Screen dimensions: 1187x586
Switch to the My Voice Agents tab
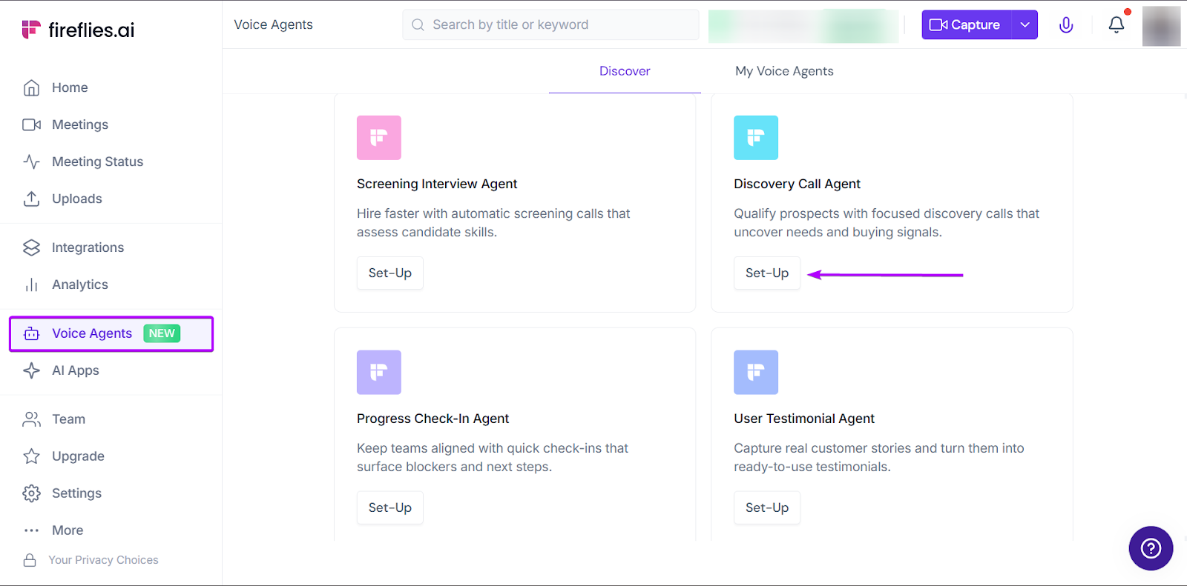coord(784,71)
